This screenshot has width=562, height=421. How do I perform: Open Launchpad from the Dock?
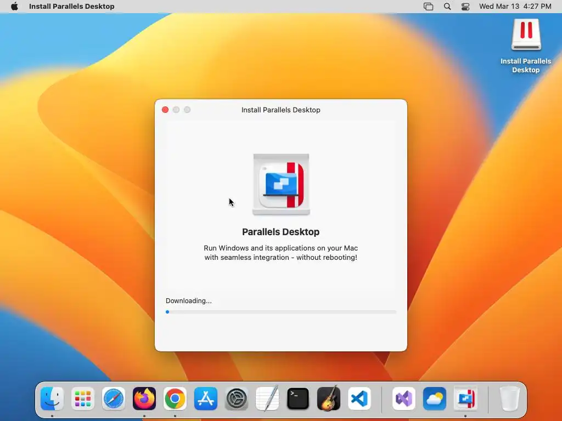tap(83, 399)
